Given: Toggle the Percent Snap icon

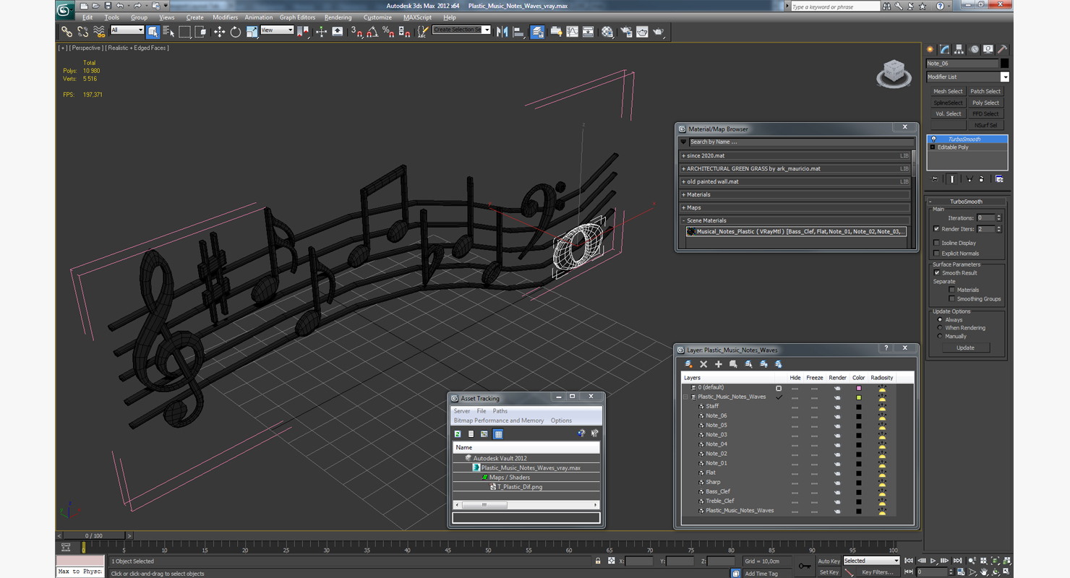Looking at the screenshot, I should point(388,32).
